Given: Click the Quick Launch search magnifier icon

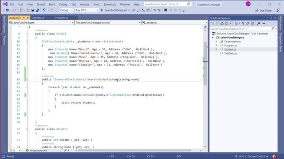Looking at the screenshot, I should pos(188,4).
